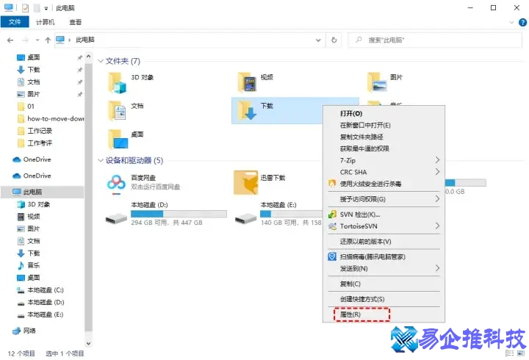The height and width of the screenshot is (360, 529).
Task: Open 工作记录 folder in sidebar
Action: [35, 131]
